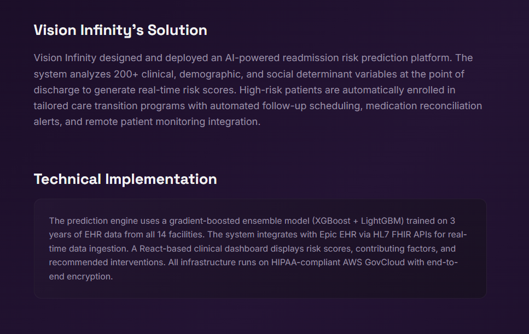This screenshot has width=529, height=334.
Task: Click the "Vision Infinity's Solution" heading
Action: 120,30
